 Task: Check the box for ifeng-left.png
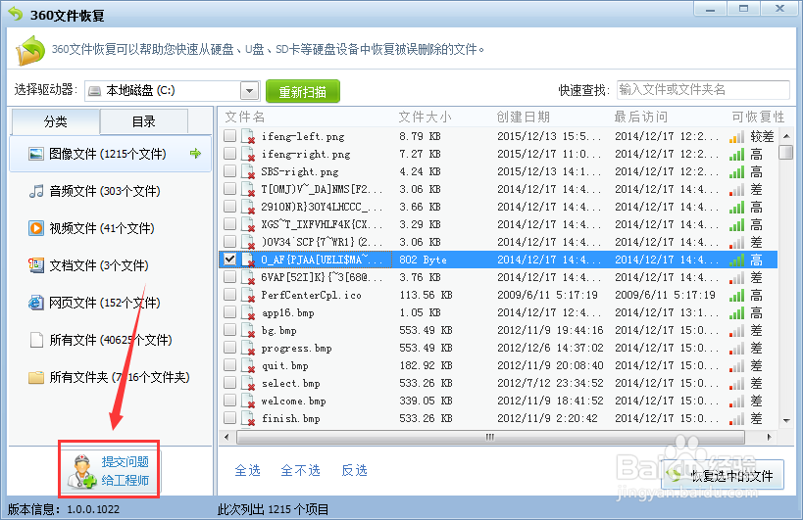coord(230,135)
